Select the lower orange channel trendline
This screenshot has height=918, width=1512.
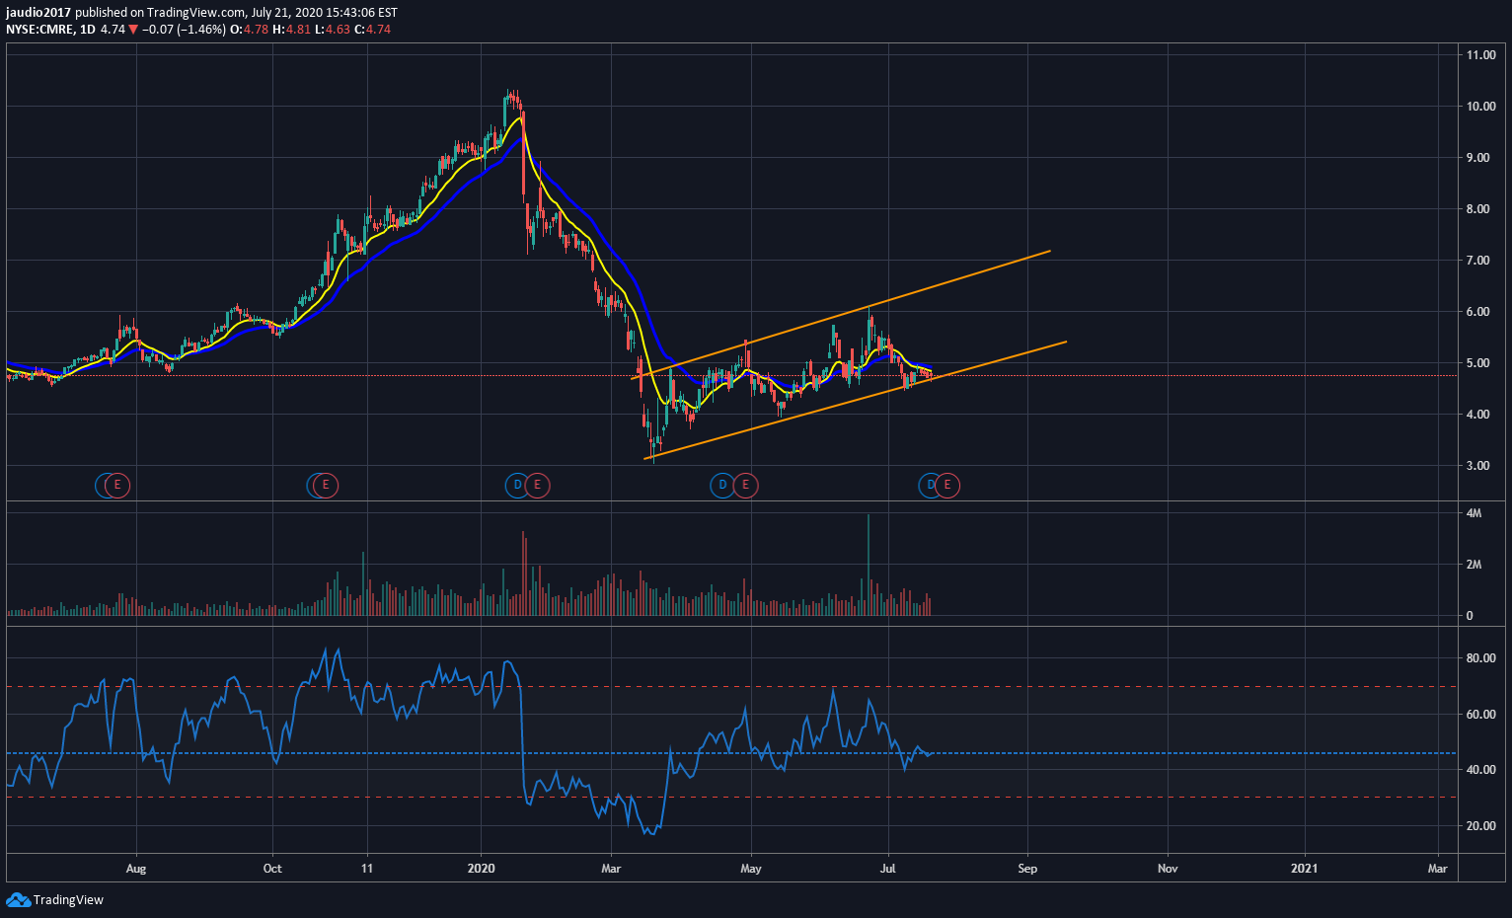tap(856, 400)
